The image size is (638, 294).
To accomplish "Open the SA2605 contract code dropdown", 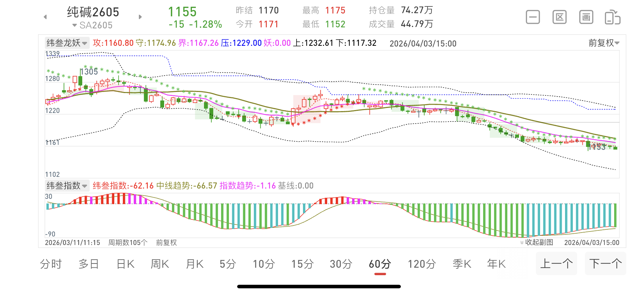I will [x=93, y=25].
